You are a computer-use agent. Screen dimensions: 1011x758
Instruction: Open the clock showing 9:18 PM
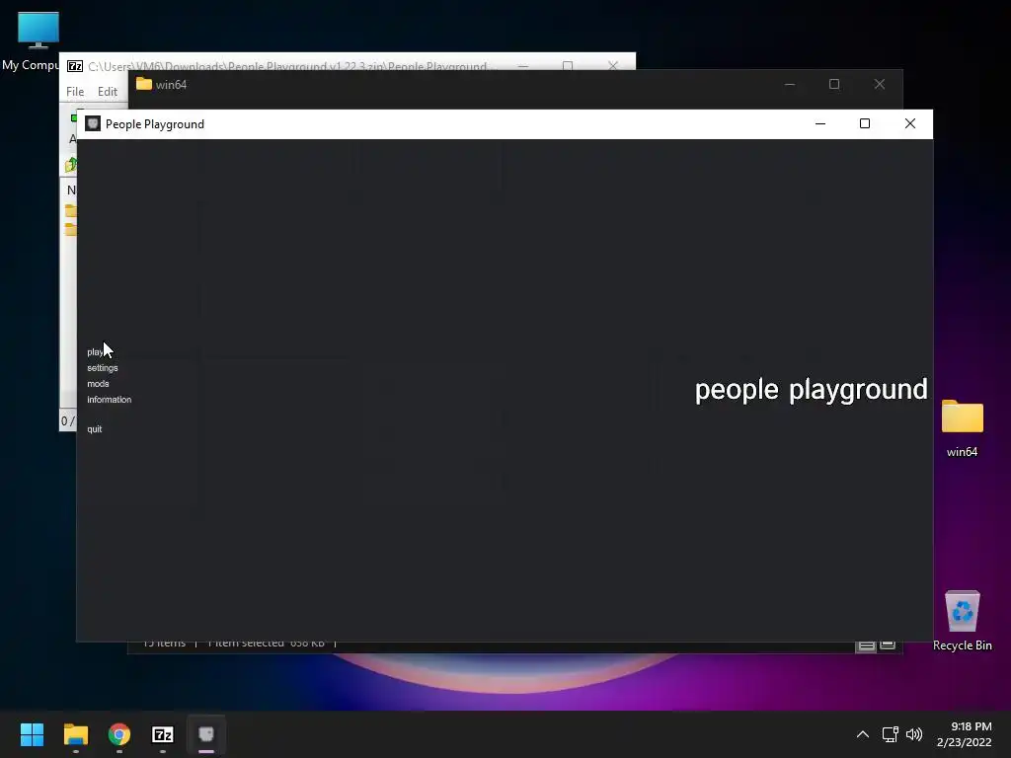click(964, 734)
